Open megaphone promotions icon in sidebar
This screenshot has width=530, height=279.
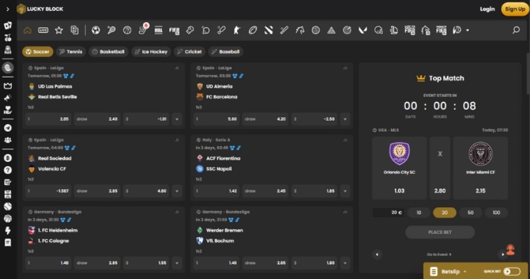pos(8,98)
